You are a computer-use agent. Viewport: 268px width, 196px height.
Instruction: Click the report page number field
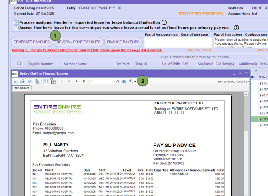tap(102, 81)
